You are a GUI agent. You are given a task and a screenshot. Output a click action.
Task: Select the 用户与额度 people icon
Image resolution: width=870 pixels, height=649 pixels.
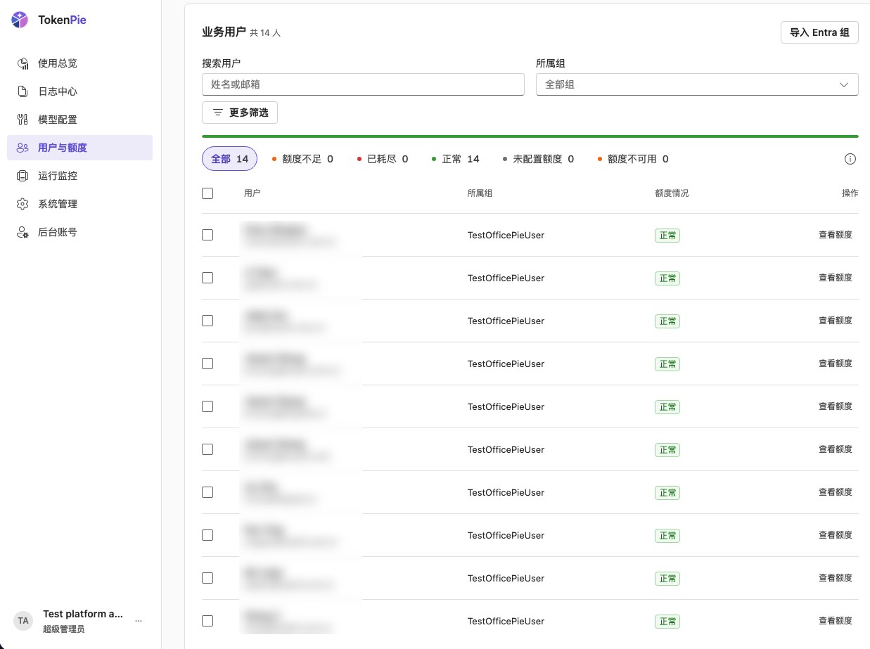(23, 148)
